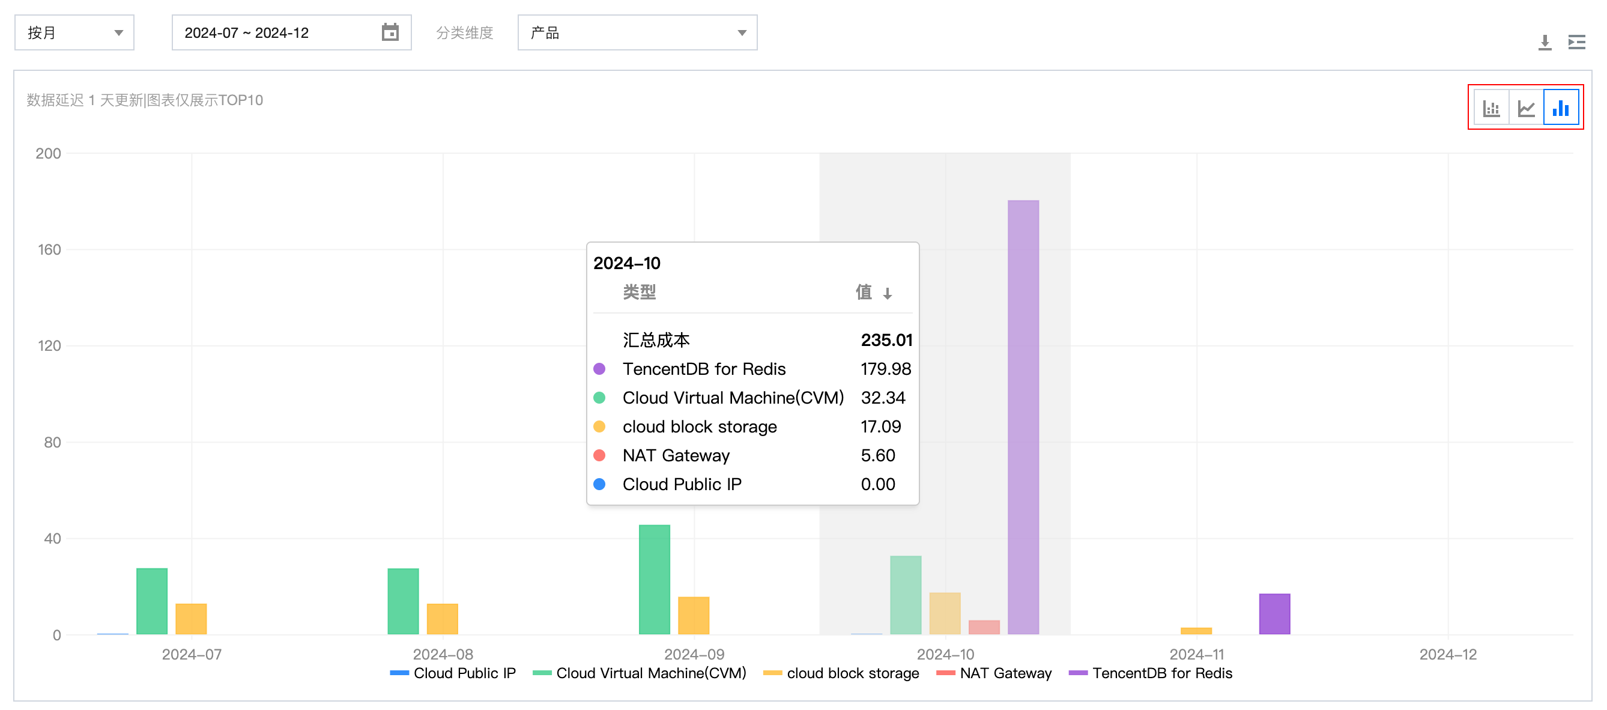
Task: Open the 按月 granularity dropdown
Action: tap(74, 32)
